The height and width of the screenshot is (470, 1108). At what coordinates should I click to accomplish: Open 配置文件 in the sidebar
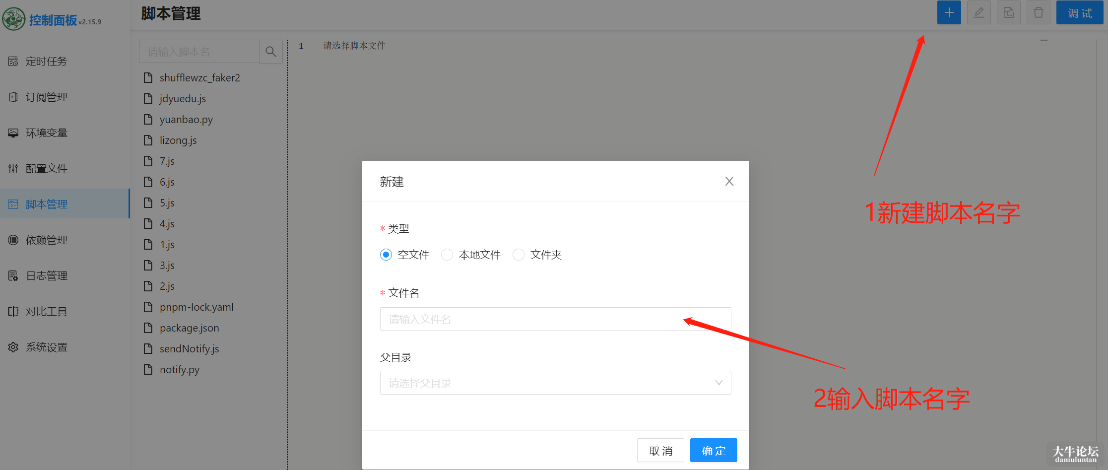pyautogui.click(x=65, y=169)
